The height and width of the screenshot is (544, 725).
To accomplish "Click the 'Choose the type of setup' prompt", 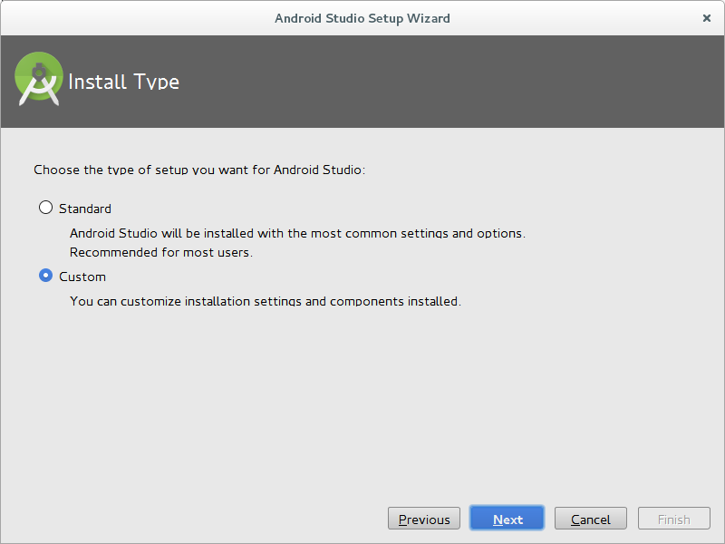I will tap(199, 170).
